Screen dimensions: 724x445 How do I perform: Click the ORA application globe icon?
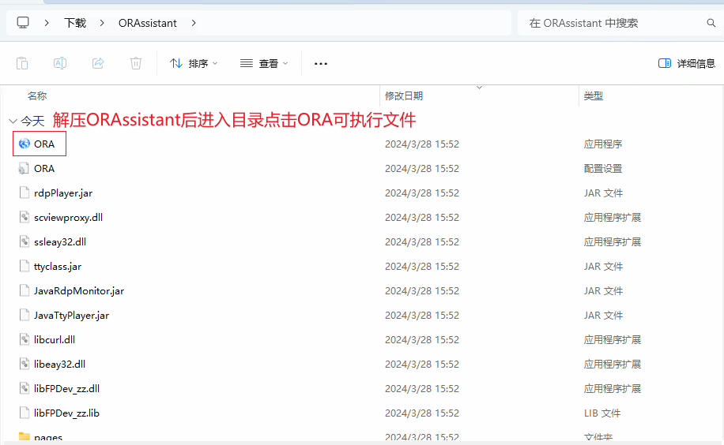click(x=24, y=144)
